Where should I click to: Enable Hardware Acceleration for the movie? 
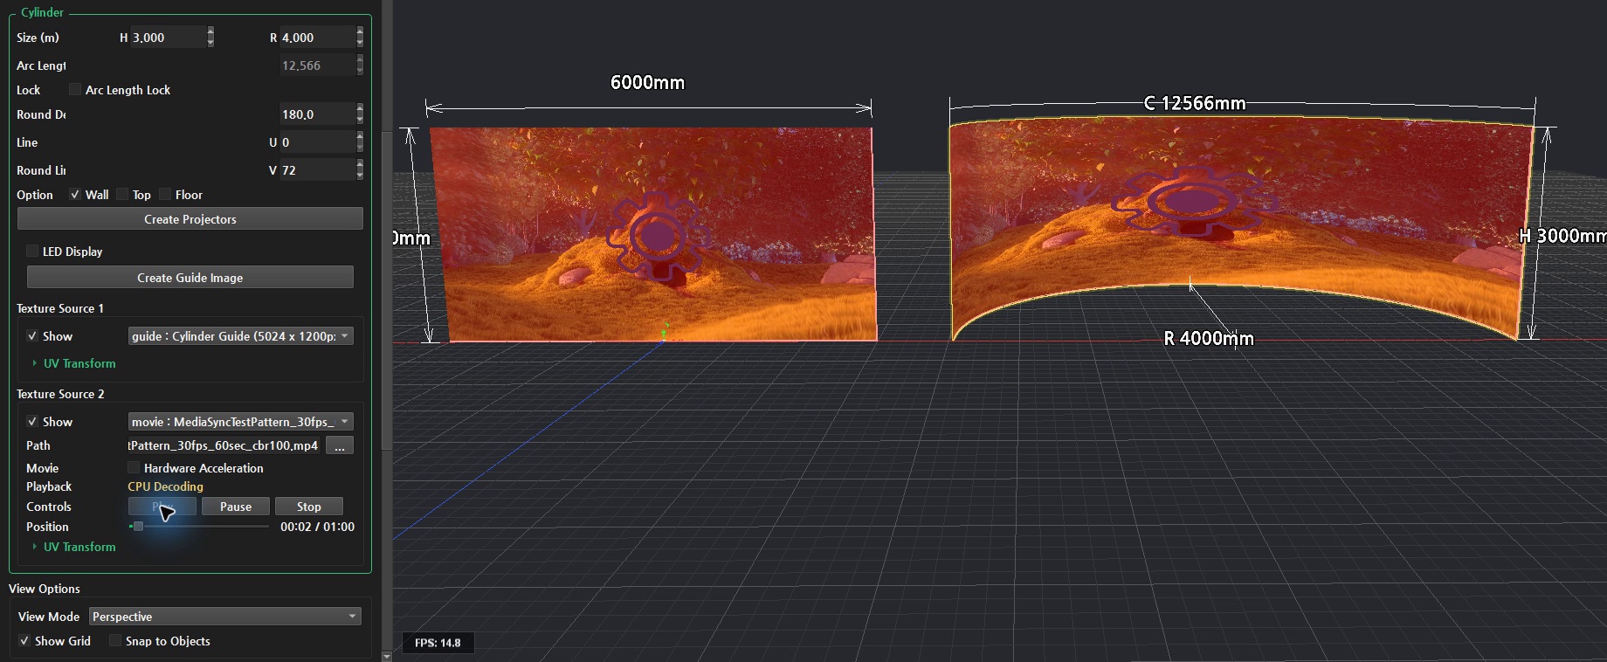(134, 467)
